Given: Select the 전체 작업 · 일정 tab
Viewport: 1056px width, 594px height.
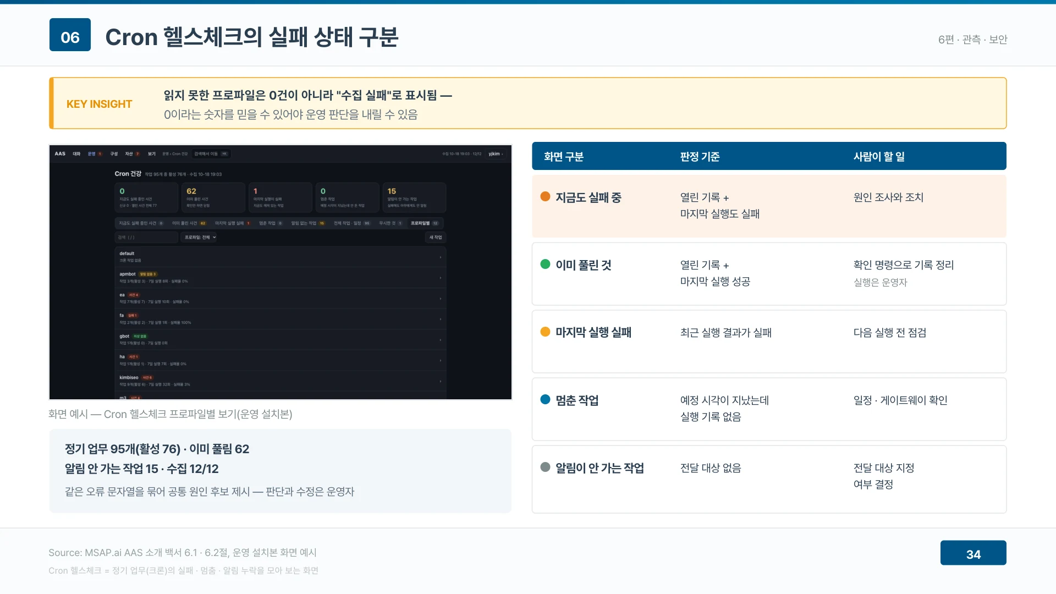Looking at the screenshot, I should (x=352, y=223).
